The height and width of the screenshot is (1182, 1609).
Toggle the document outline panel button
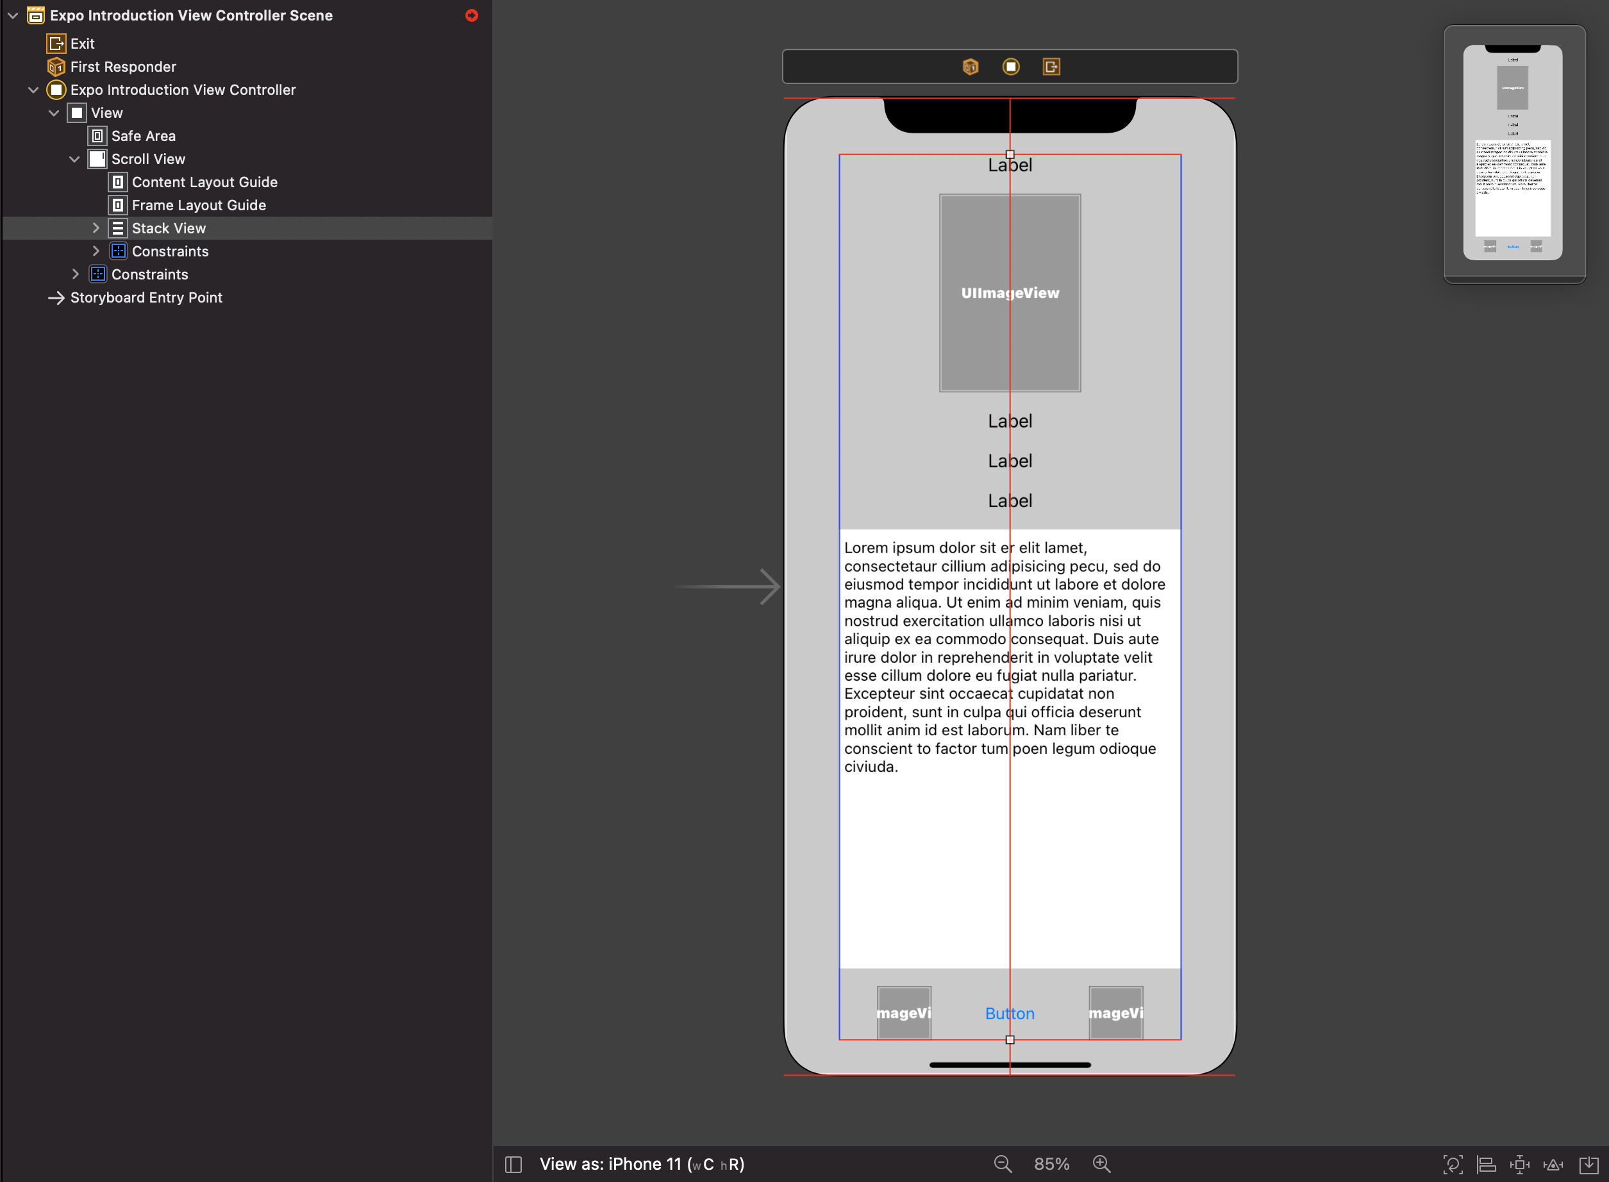[x=513, y=1164]
